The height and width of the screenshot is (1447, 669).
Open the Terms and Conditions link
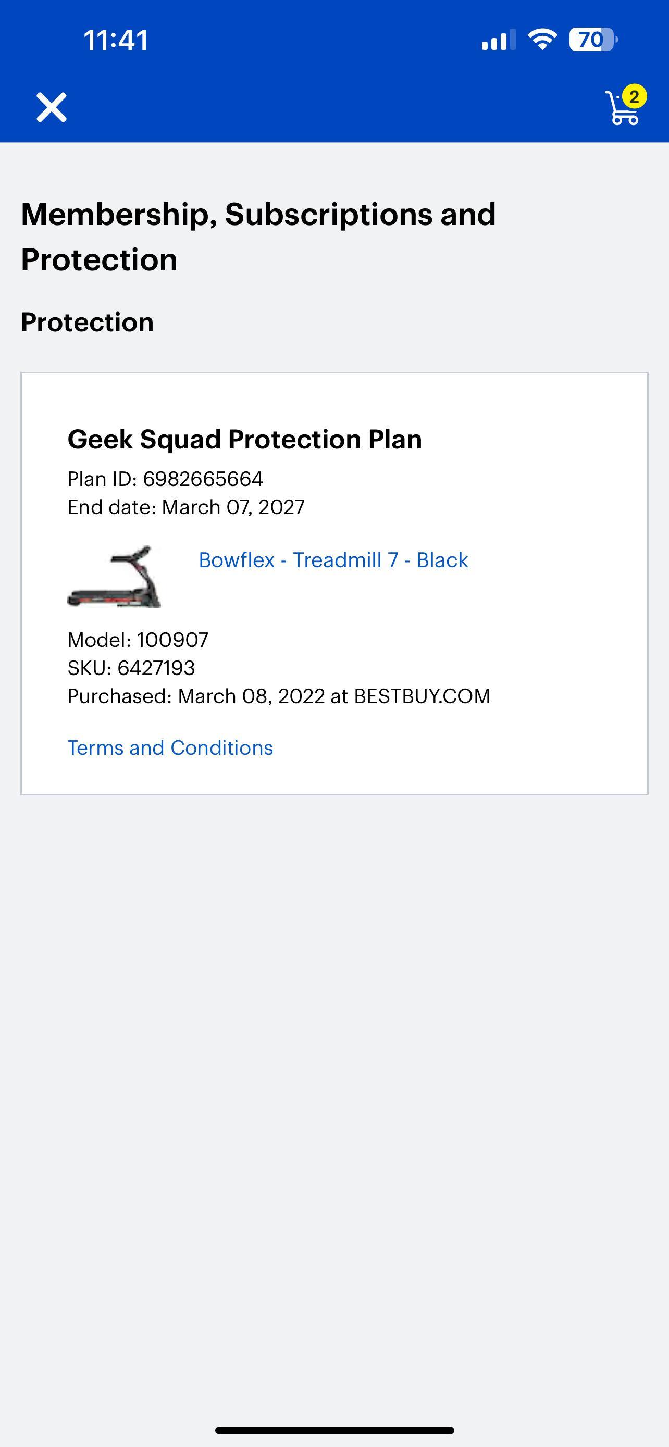click(170, 747)
